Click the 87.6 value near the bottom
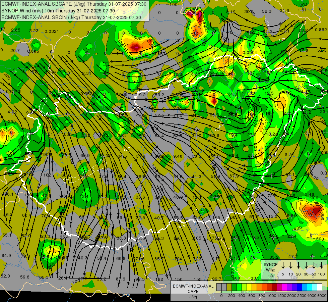 click(x=121, y=279)
